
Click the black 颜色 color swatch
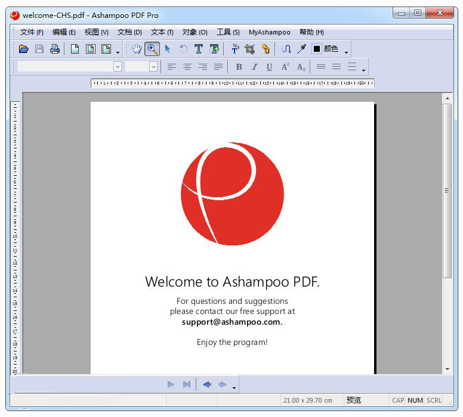coord(317,49)
